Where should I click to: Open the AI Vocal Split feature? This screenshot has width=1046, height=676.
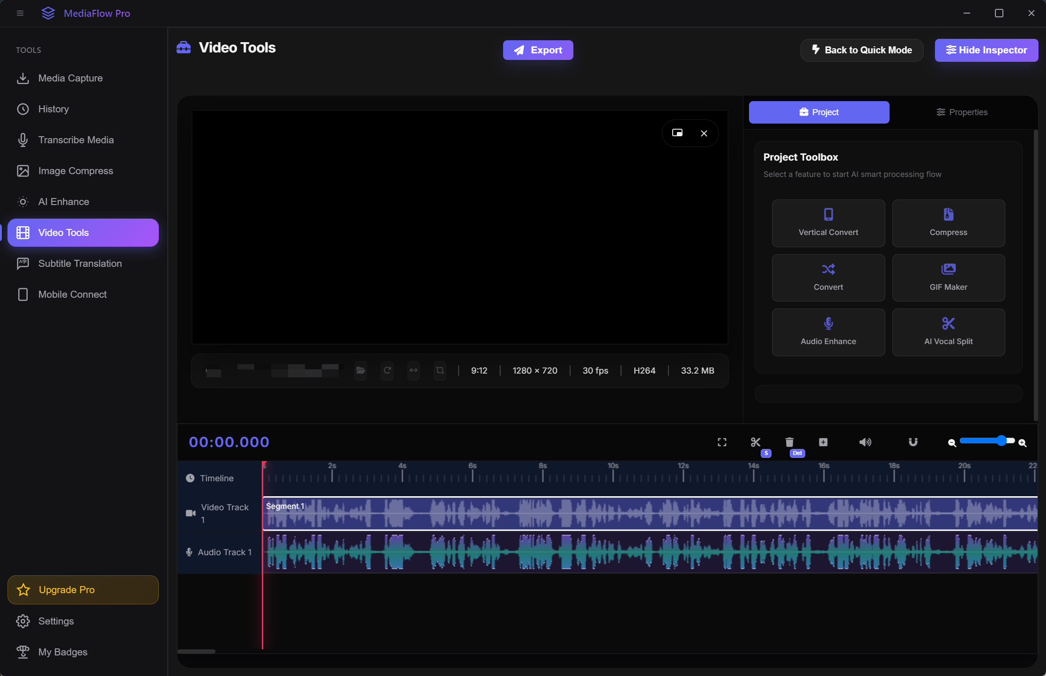point(948,332)
